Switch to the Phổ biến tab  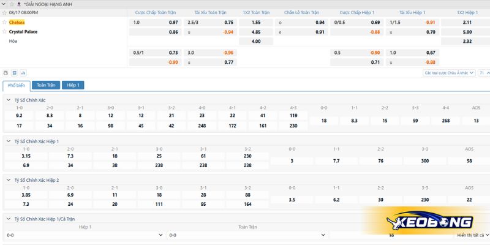point(17,85)
